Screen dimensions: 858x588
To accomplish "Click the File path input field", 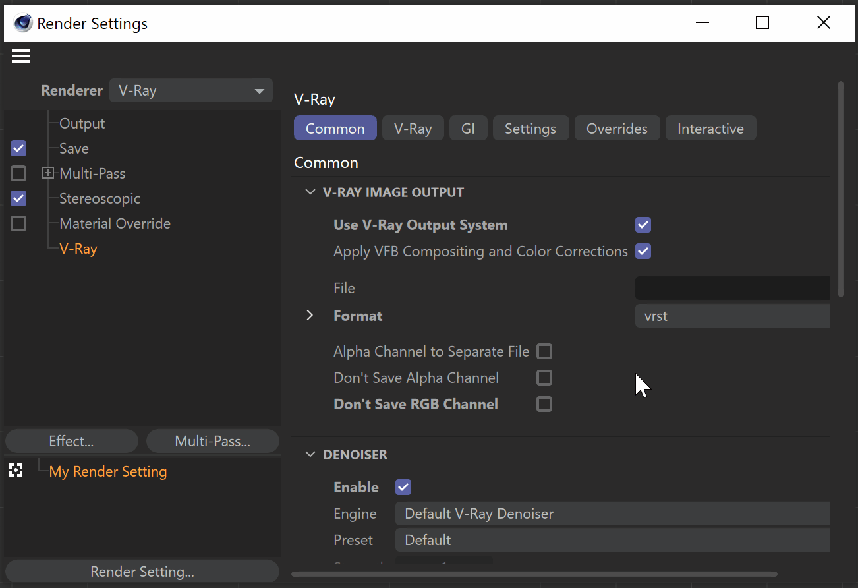I will (x=733, y=288).
